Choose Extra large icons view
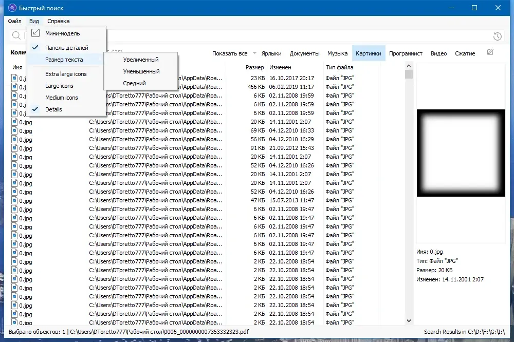The width and height of the screenshot is (514, 342). tap(66, 74)
